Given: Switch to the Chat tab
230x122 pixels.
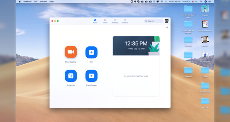Looking at the screenshot, I should tap(105, 21).
